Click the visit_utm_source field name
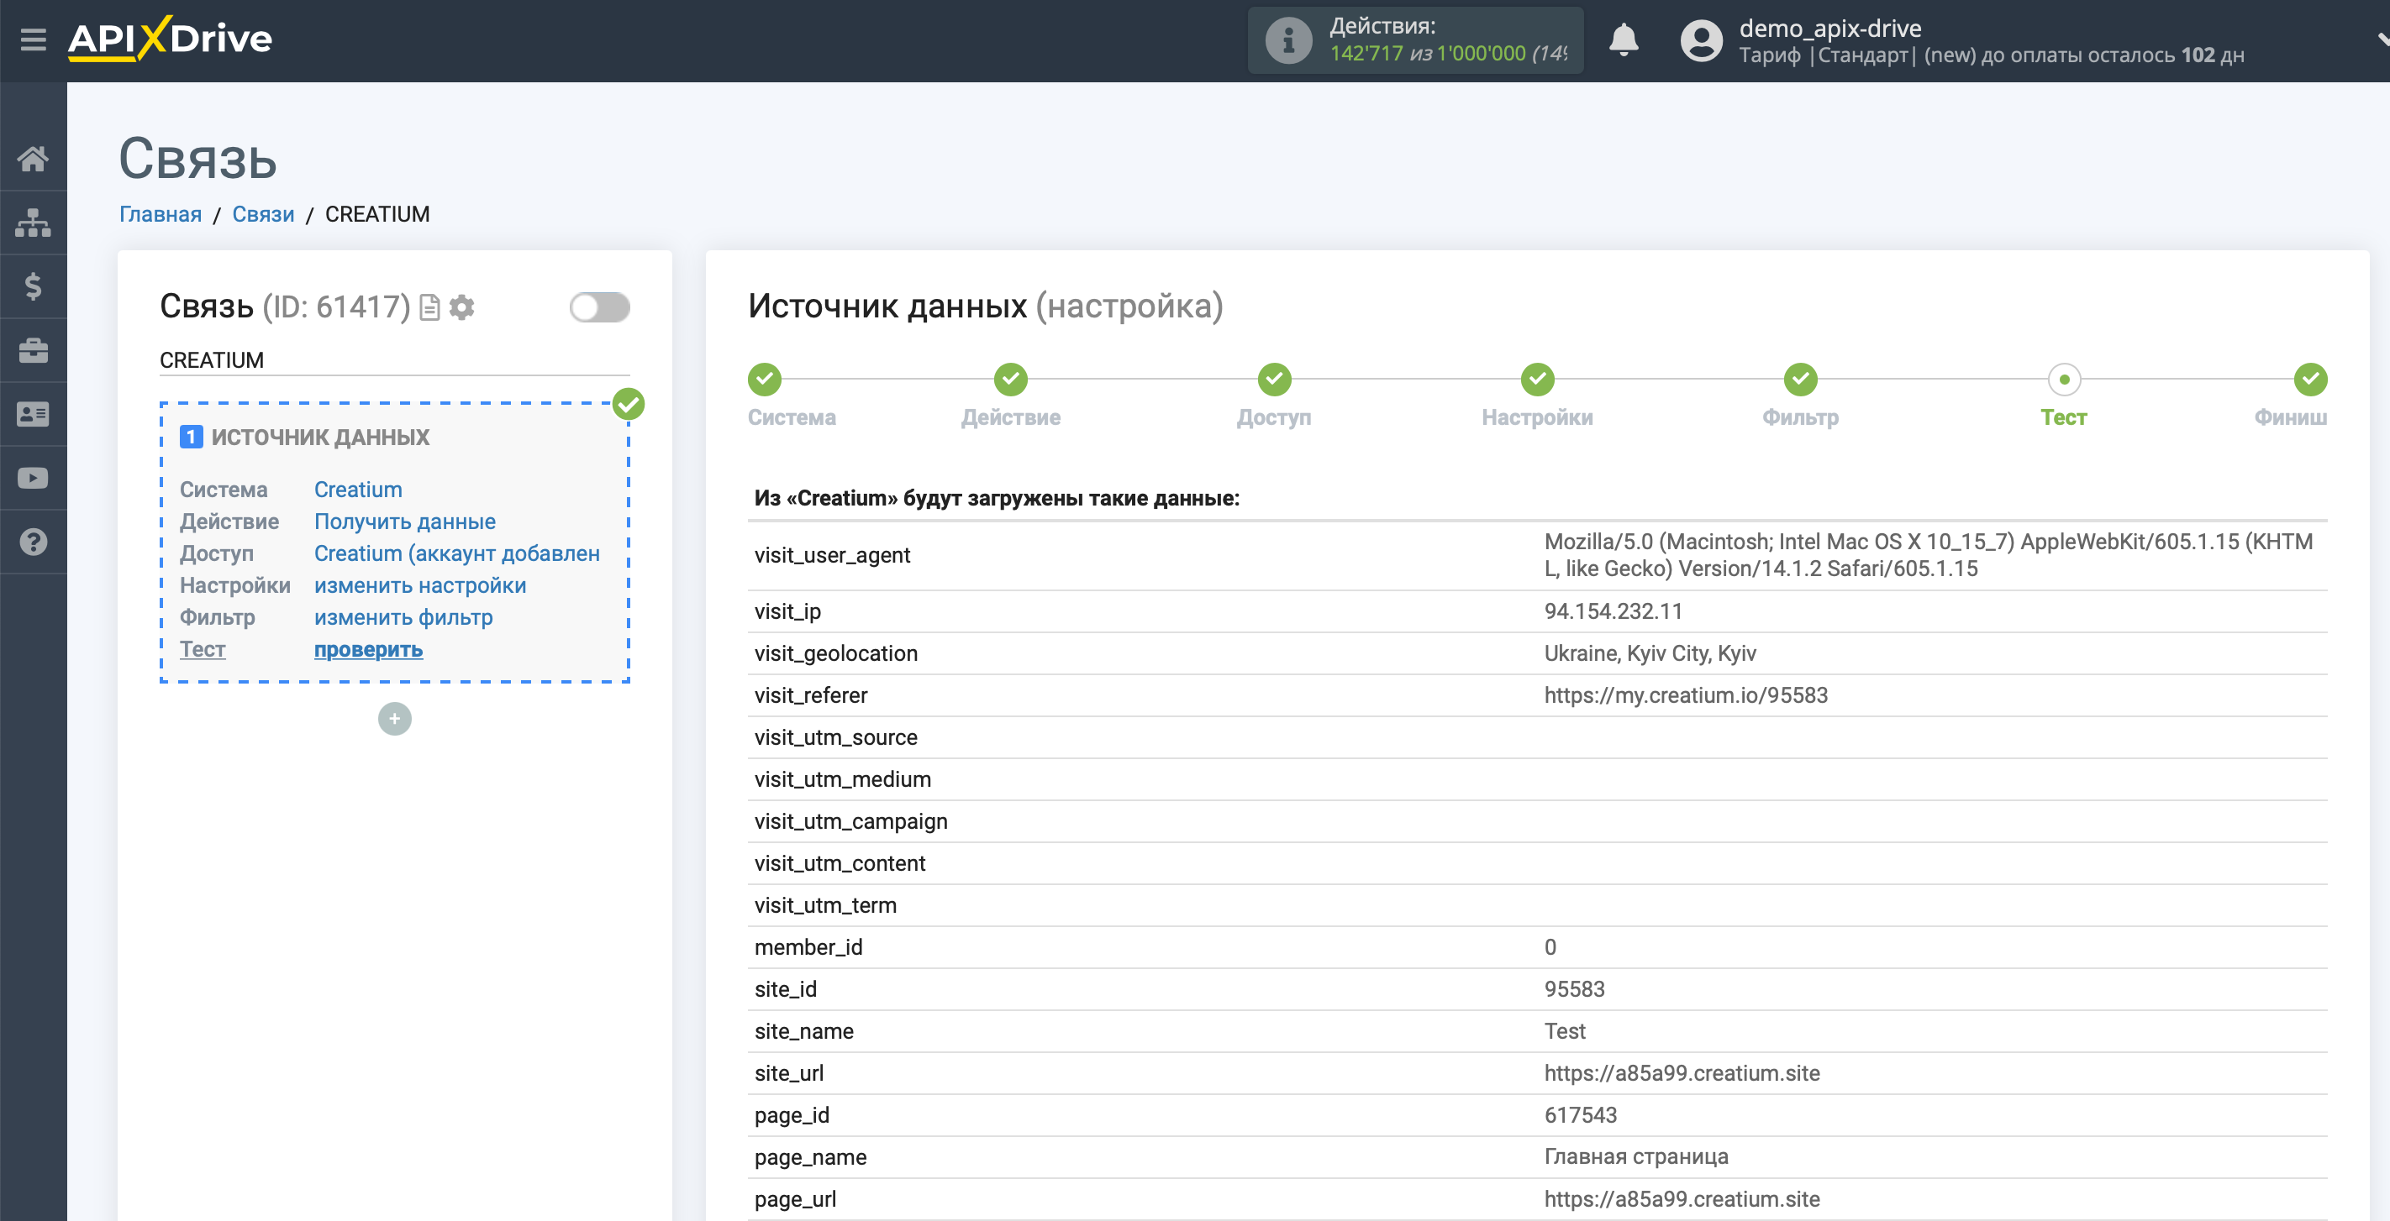This screenshot has width=2390, height=1221. point(836,737)
